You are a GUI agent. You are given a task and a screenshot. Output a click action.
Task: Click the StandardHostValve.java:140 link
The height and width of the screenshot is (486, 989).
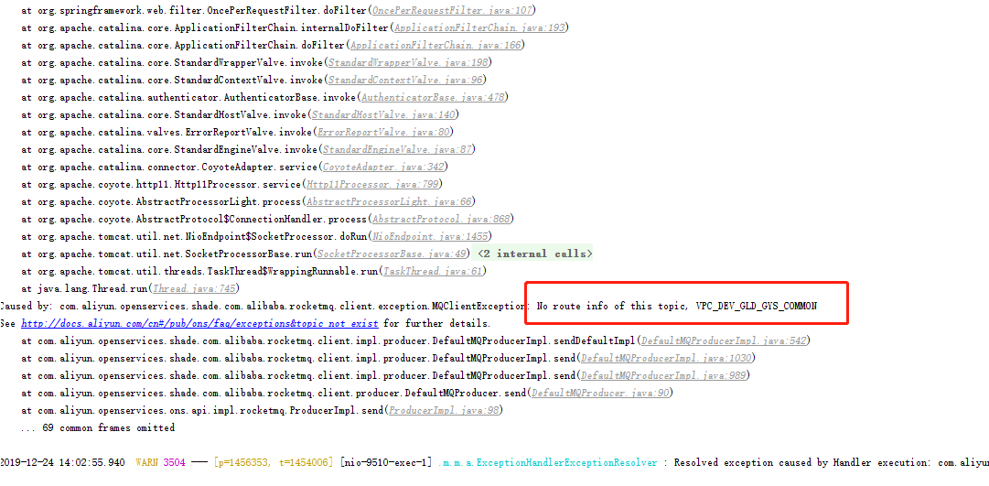tap(383, 114)
